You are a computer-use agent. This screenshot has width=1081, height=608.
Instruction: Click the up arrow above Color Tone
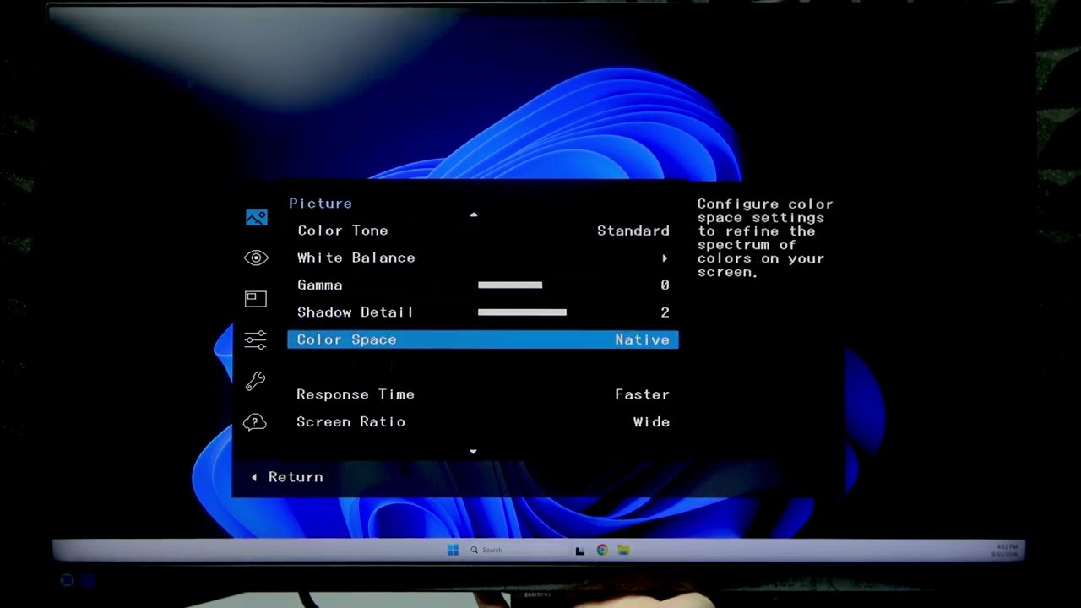click(474, 214)
